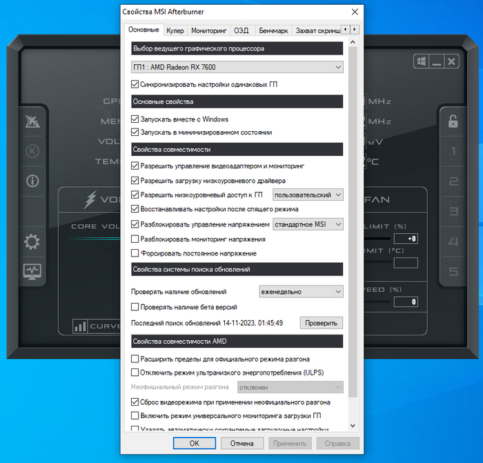Screen dimensions: 483x463
Task: Click the 'Свойства совместимости AMD' section header
Action: coord(237,342)
